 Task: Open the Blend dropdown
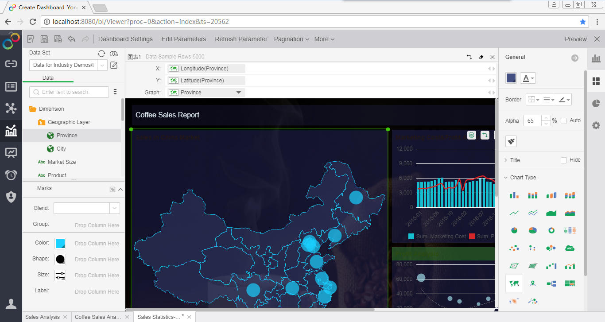tap(115, 208)
